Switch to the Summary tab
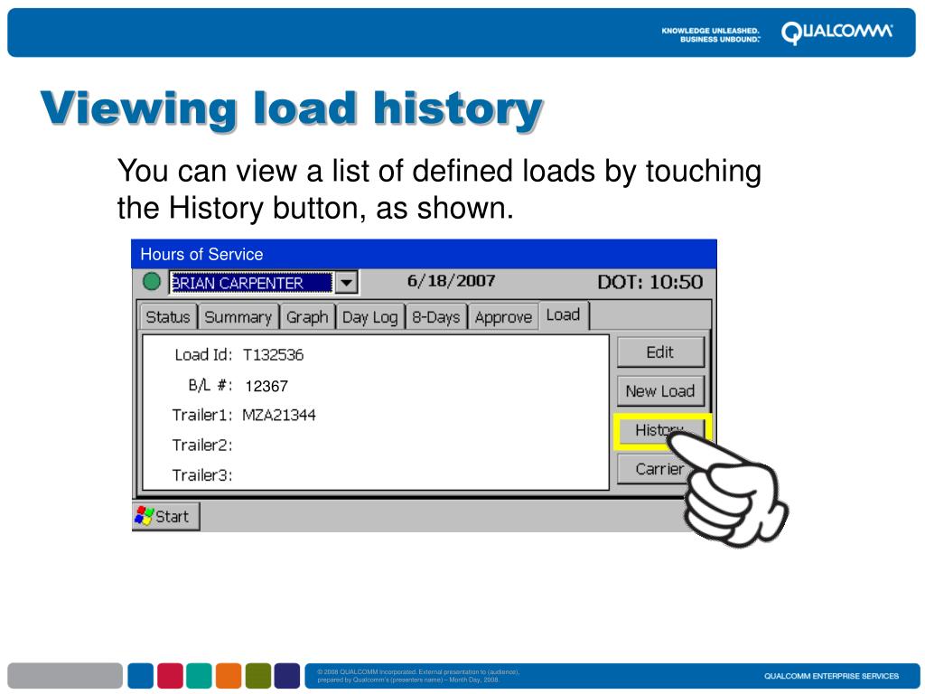Image resolution: width=925 pixels, height=694 pixels. (238, 317)
